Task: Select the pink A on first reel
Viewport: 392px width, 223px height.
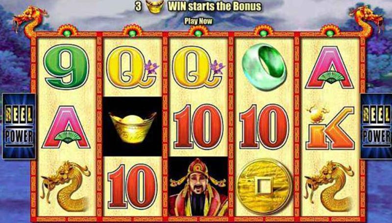Action: [66, 127]
